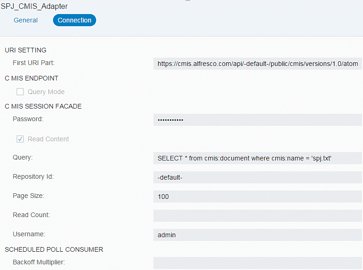Click the Repository Id label
This screenshot has width=363, height=270.
[33, 176]
